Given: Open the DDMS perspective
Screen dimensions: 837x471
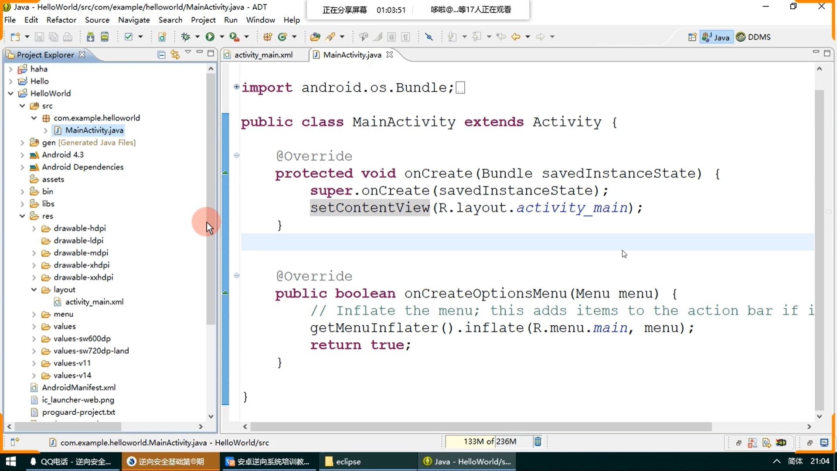Looking at the screenshot, I should pyautogui.click(x=753, y=37).
